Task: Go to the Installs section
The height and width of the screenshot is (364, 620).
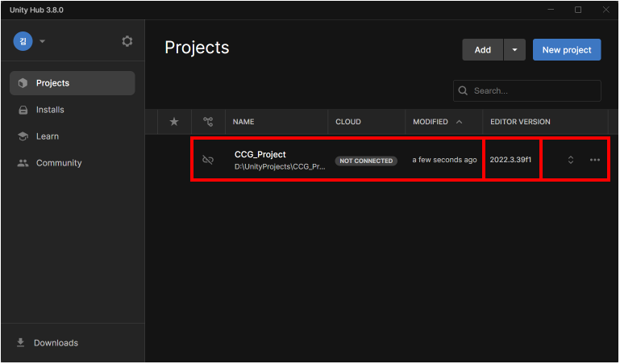Action: (x=73, y=110)
